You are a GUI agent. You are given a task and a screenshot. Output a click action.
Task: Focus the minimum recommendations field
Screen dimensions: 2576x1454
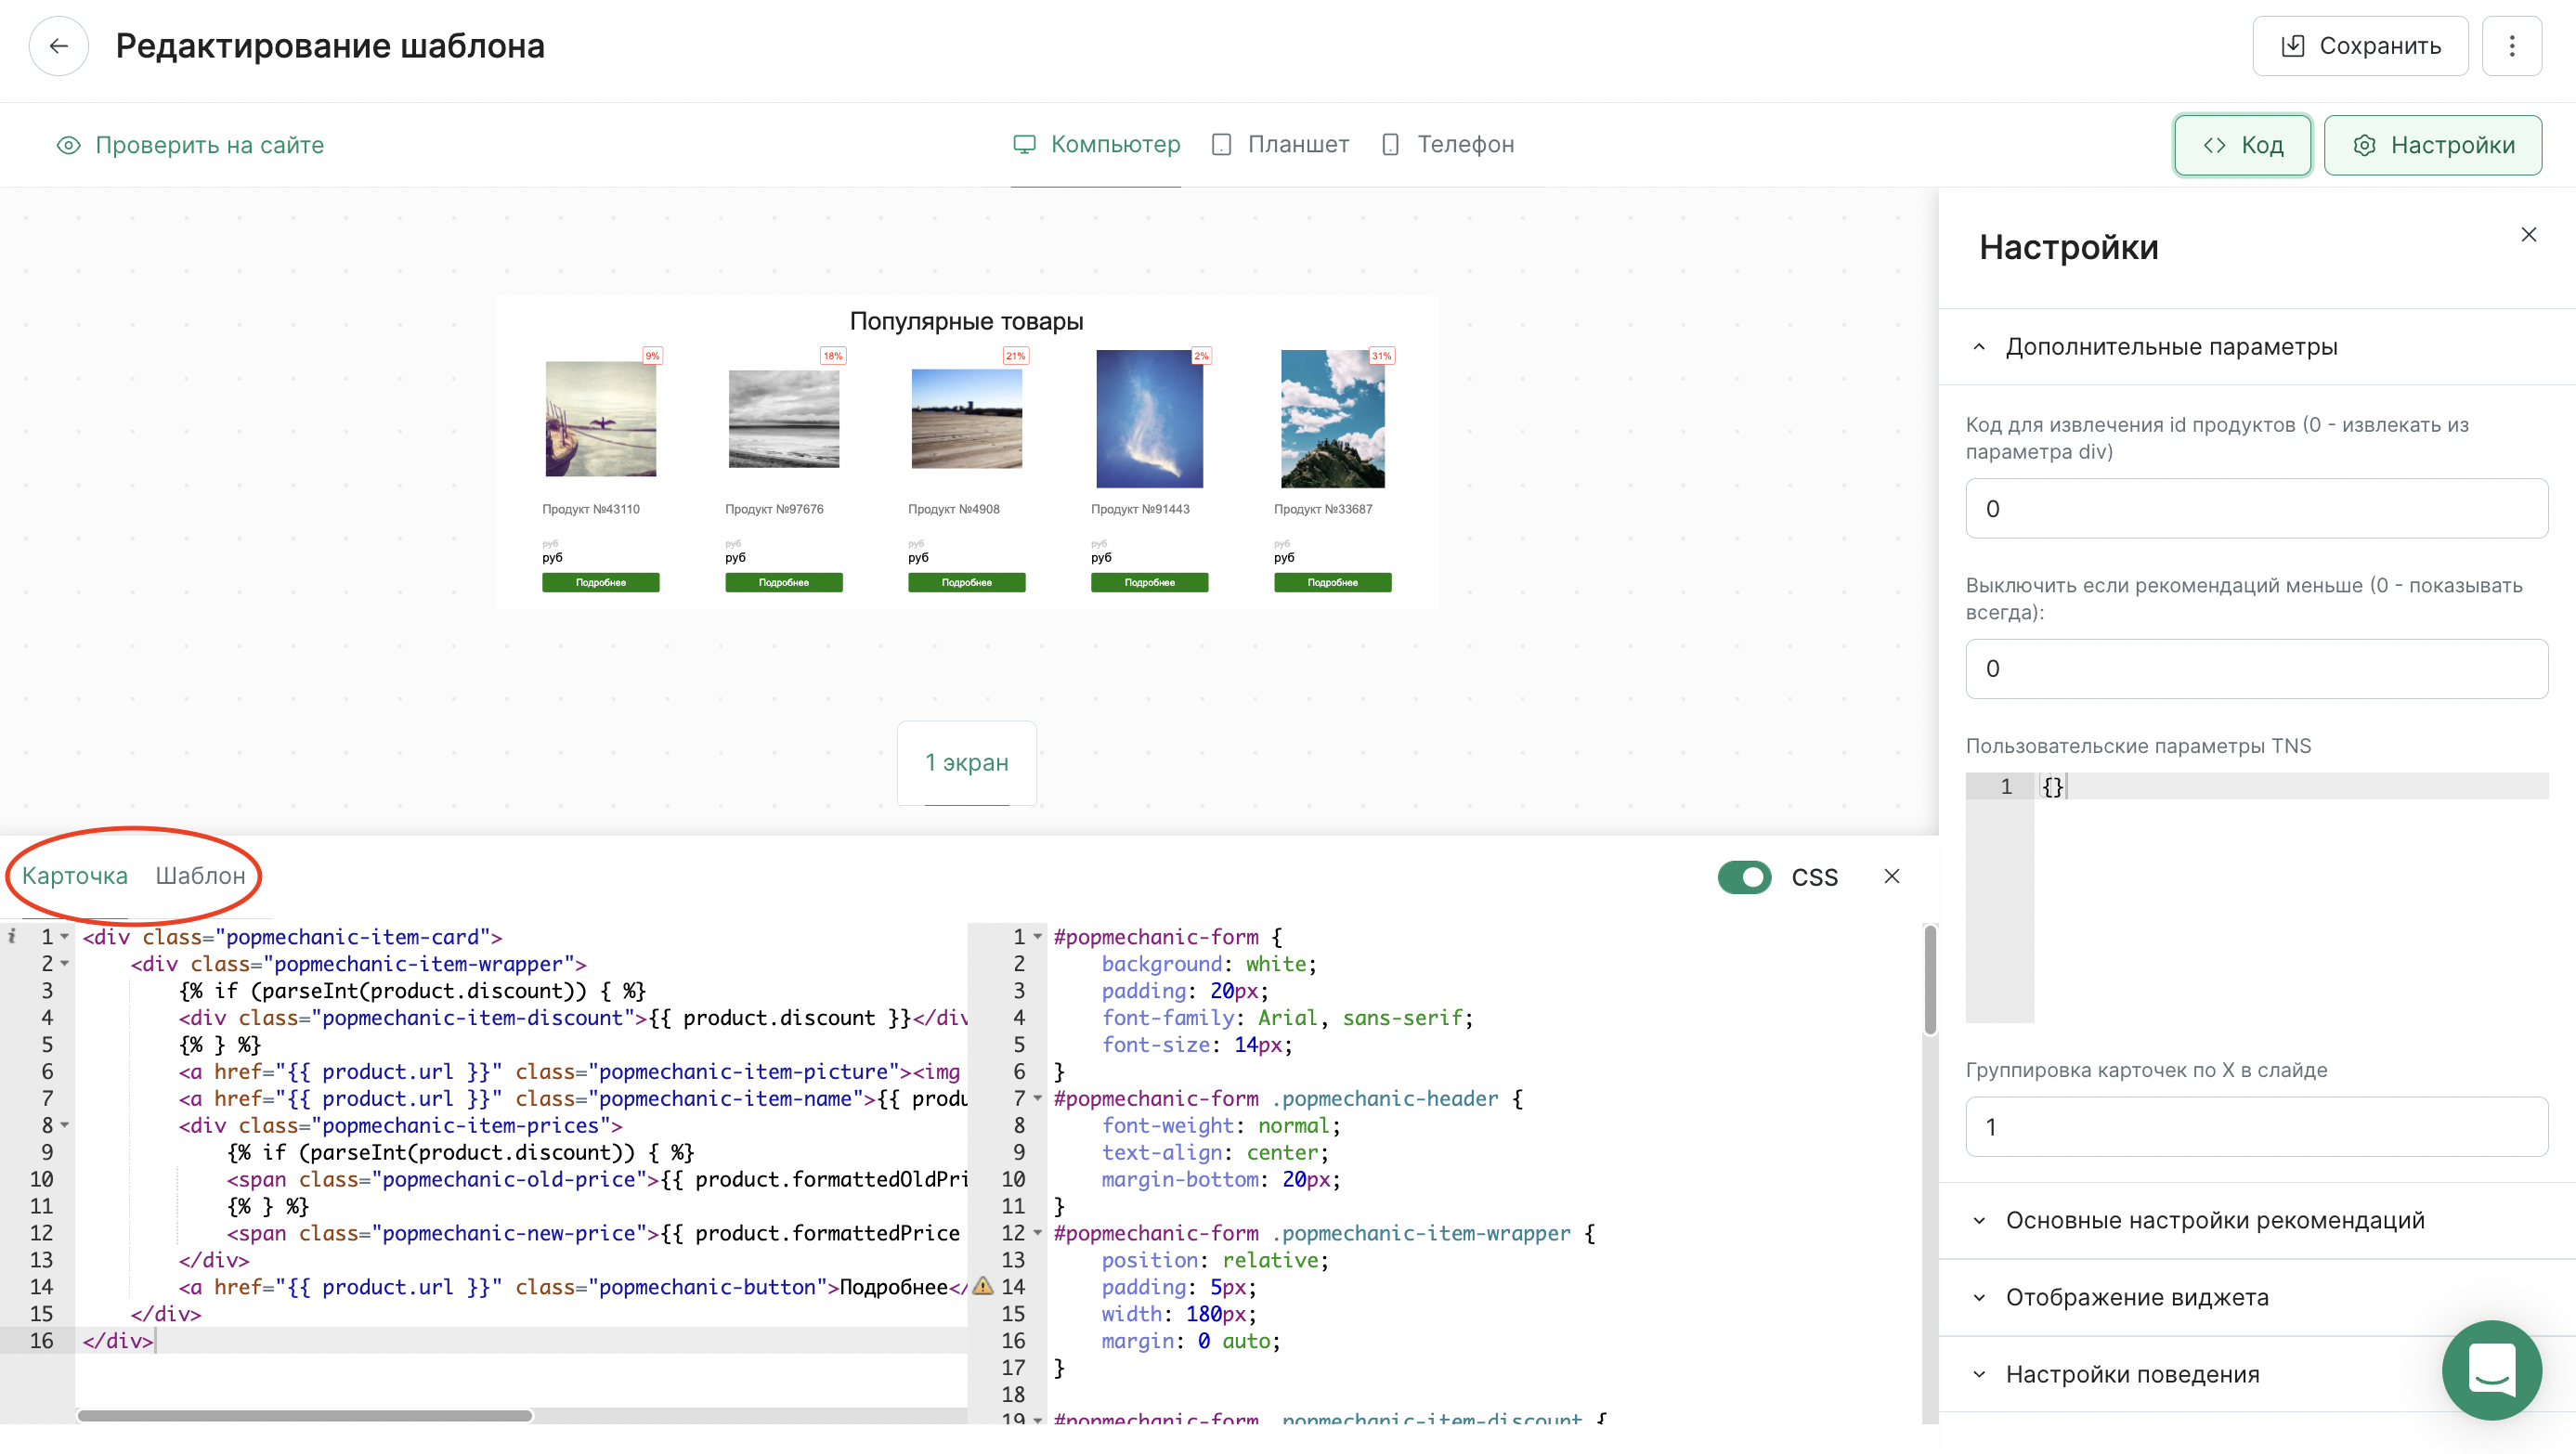pyautogui.click(x=2256, y=669)
